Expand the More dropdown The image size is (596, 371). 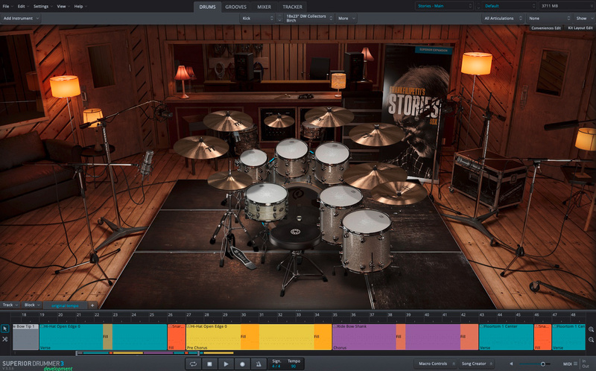[346, 18]
